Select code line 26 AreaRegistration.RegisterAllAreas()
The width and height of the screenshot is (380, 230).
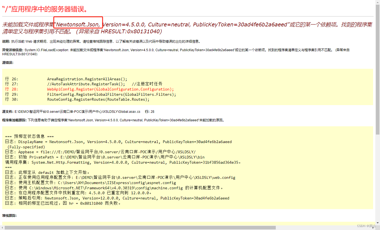[x=66, y=79]
